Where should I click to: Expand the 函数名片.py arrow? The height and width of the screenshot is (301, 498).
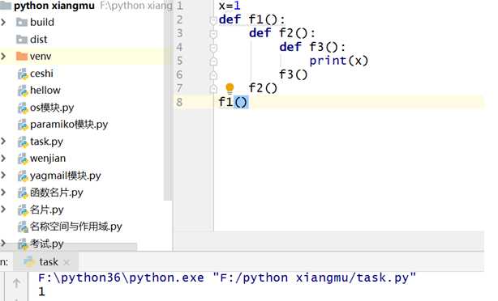point(3,193)
